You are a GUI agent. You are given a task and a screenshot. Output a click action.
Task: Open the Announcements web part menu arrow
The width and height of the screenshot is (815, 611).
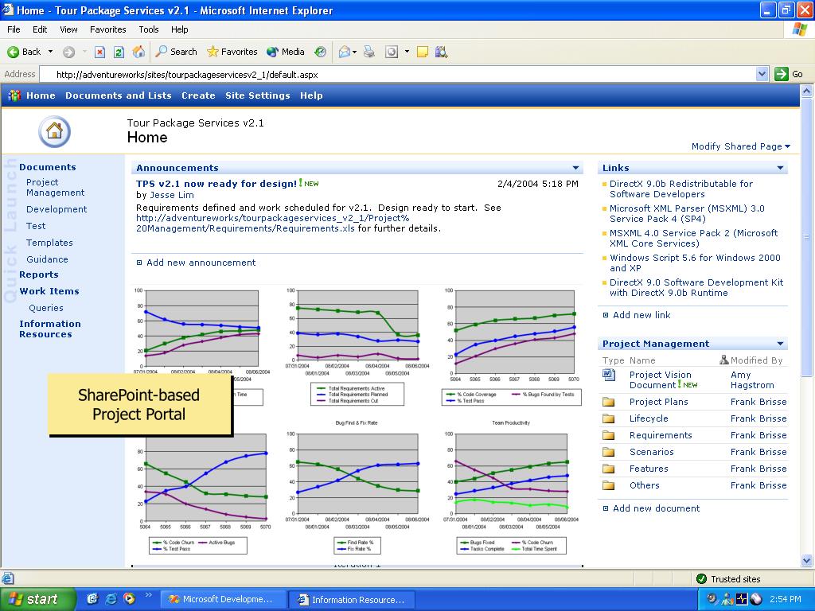click(x=575, y=168)
